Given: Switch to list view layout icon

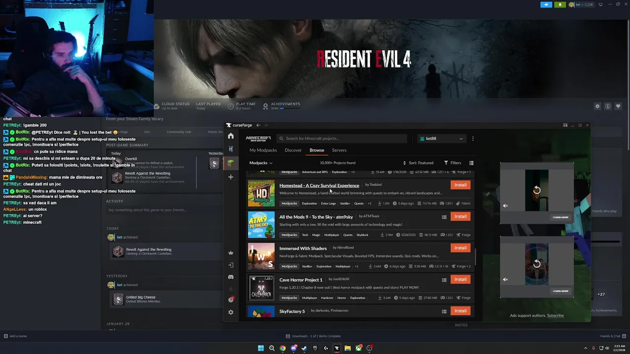Looking at the screenshot, I should 472,163.
